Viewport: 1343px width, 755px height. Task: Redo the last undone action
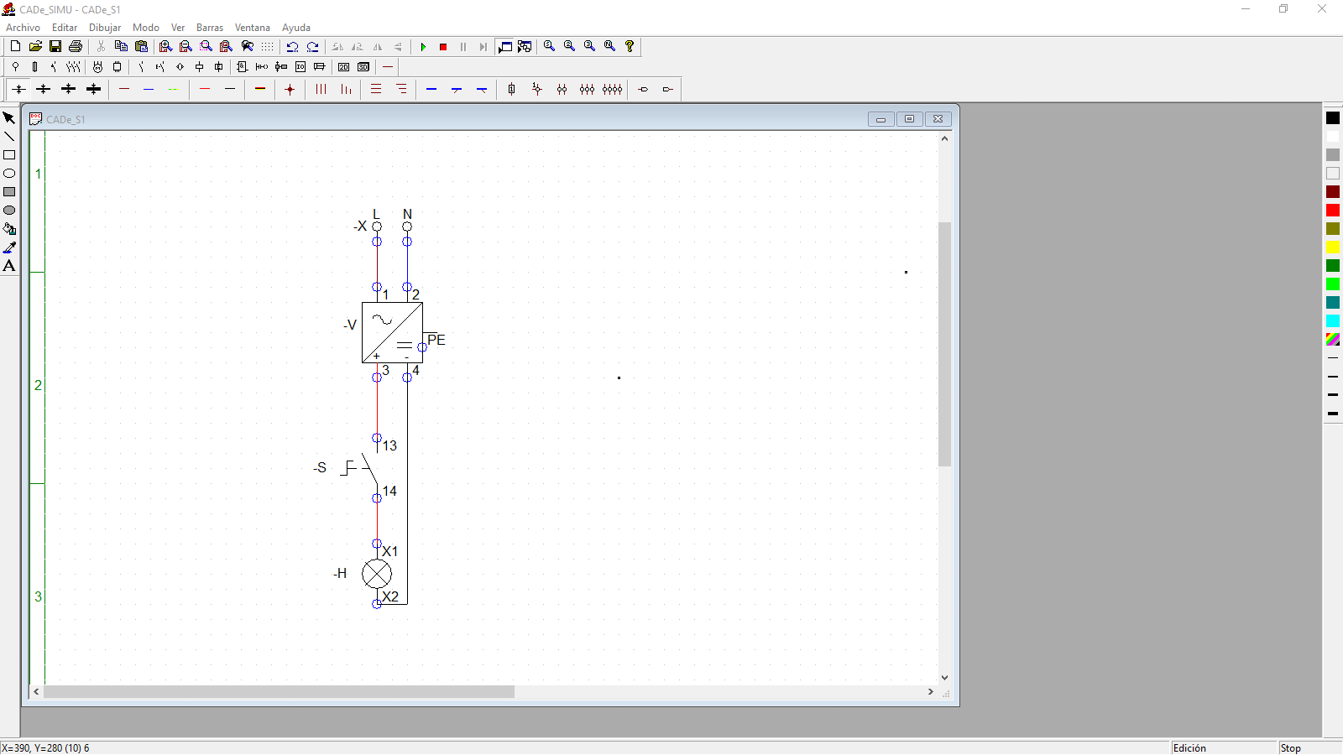[x=312, y=47]
